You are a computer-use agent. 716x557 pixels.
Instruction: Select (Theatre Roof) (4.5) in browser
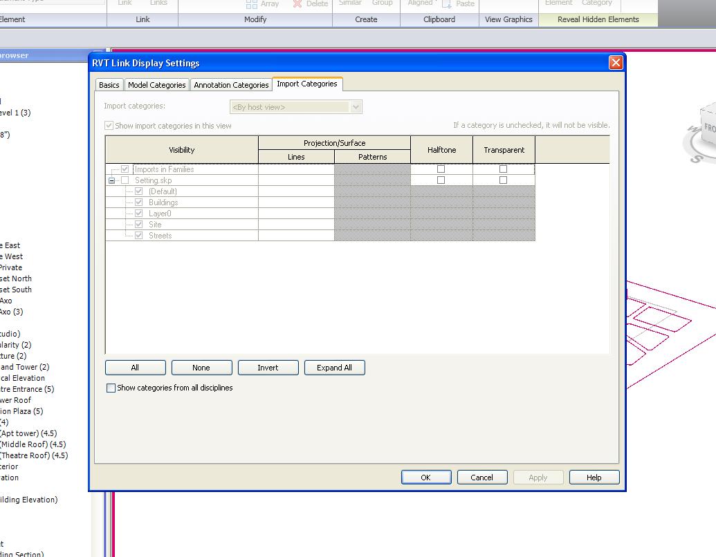click(34, 455)
